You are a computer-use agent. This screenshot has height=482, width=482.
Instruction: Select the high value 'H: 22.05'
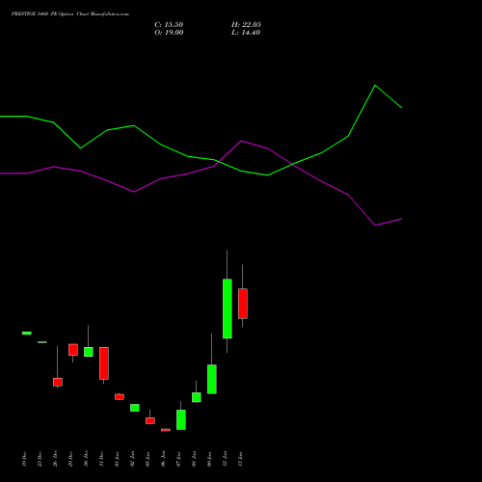pos(246,25)
